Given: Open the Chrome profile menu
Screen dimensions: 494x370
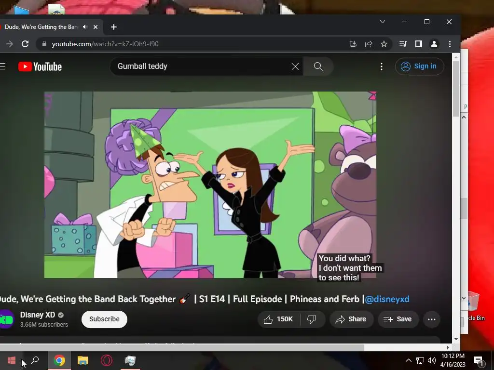Looking at the screenshot, I should click(434, 44).
